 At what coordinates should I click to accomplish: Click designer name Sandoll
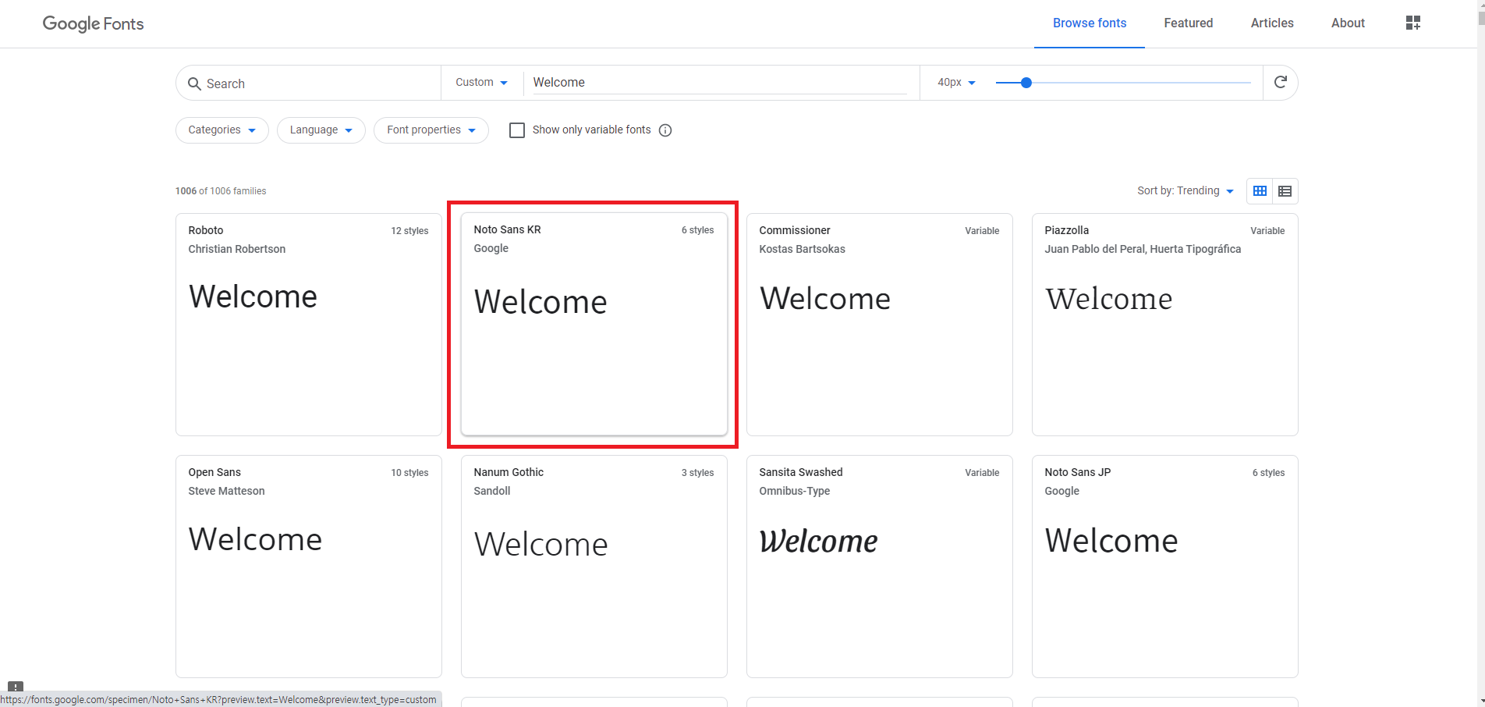(492, 491)
